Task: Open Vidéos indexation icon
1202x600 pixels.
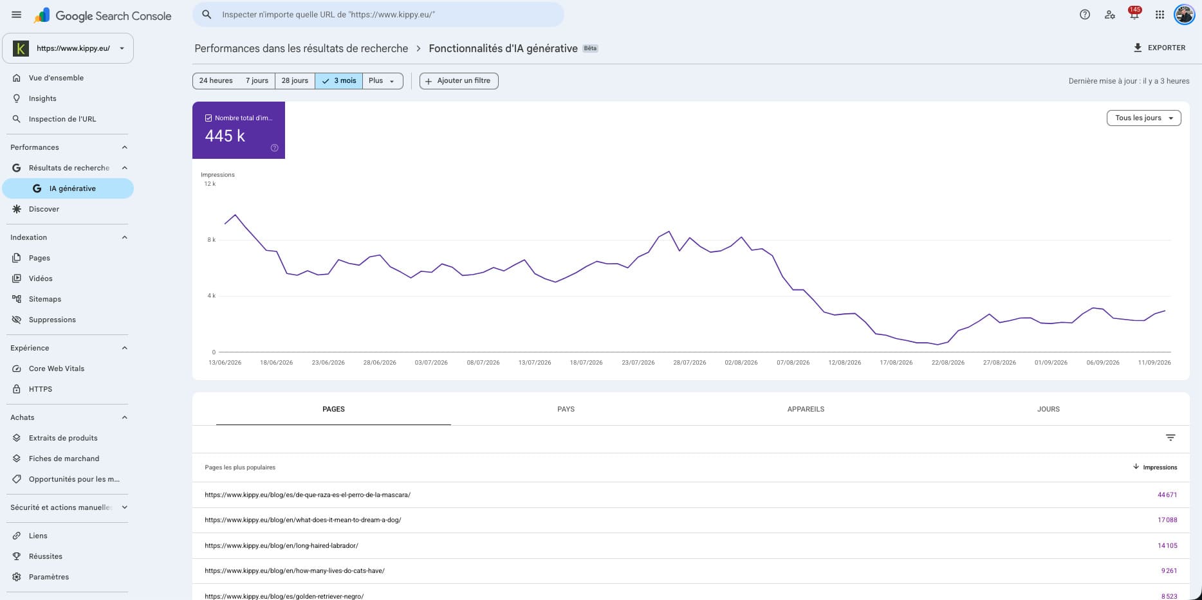Action: [17, 278]
